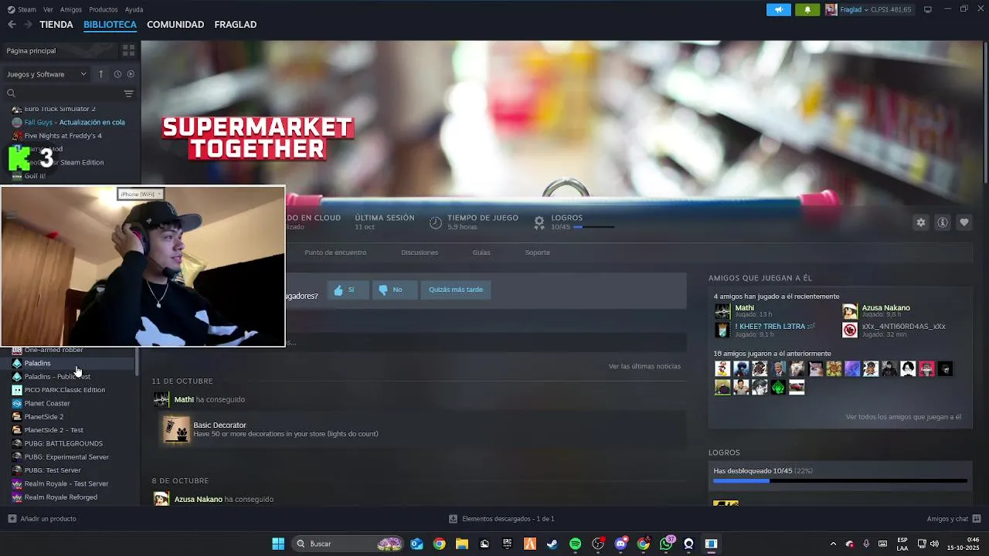Switch to Big Picture mode monitor icon

tap(928, 9)
